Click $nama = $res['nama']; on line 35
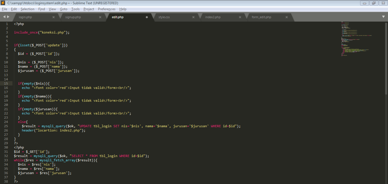This screenshot has width=388, height=184. pos(38,169)
